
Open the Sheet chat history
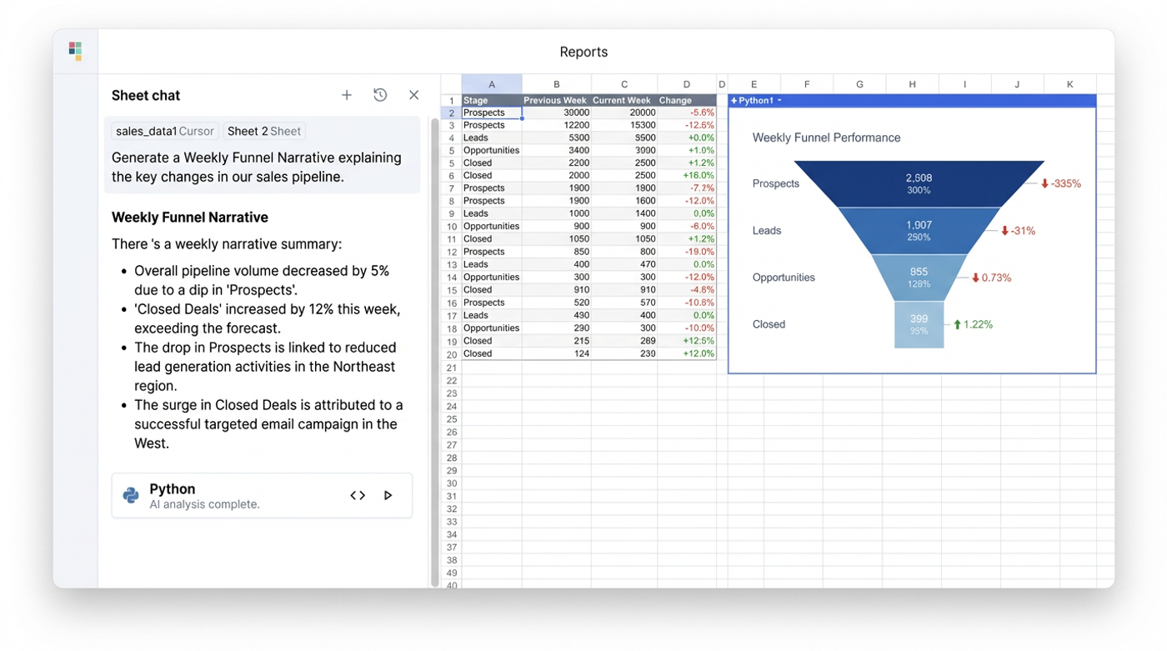click(x=380, y=95)
